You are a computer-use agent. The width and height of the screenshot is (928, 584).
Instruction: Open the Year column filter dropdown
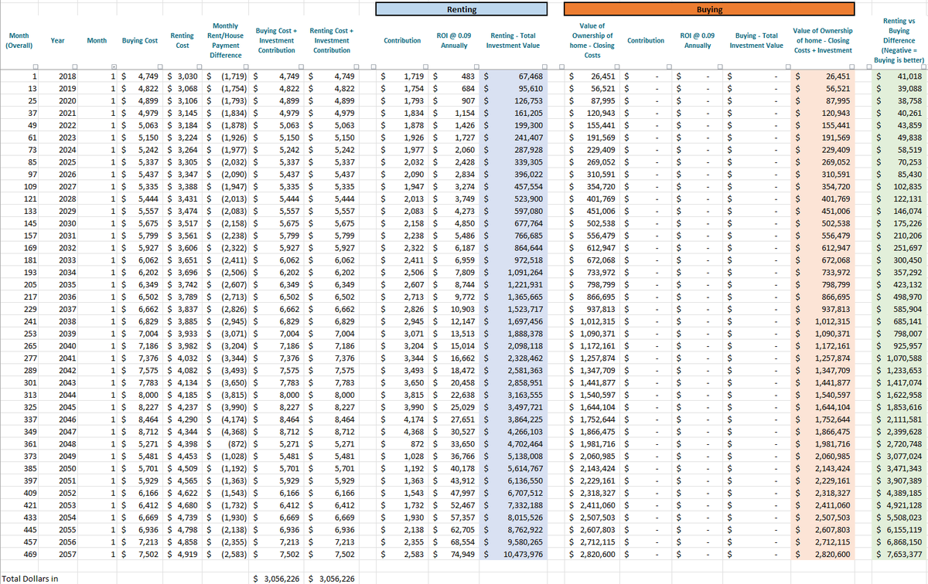coord(73,66)
